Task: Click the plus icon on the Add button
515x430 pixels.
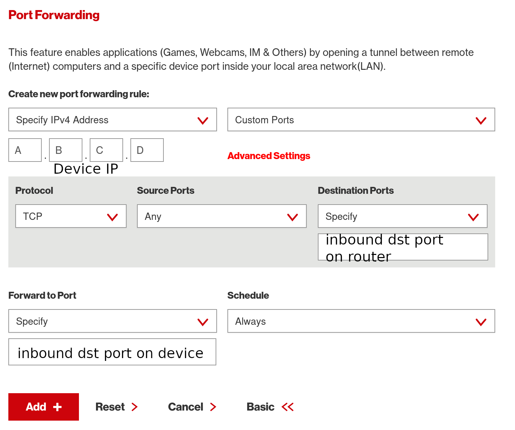Action: click(58, 407)
